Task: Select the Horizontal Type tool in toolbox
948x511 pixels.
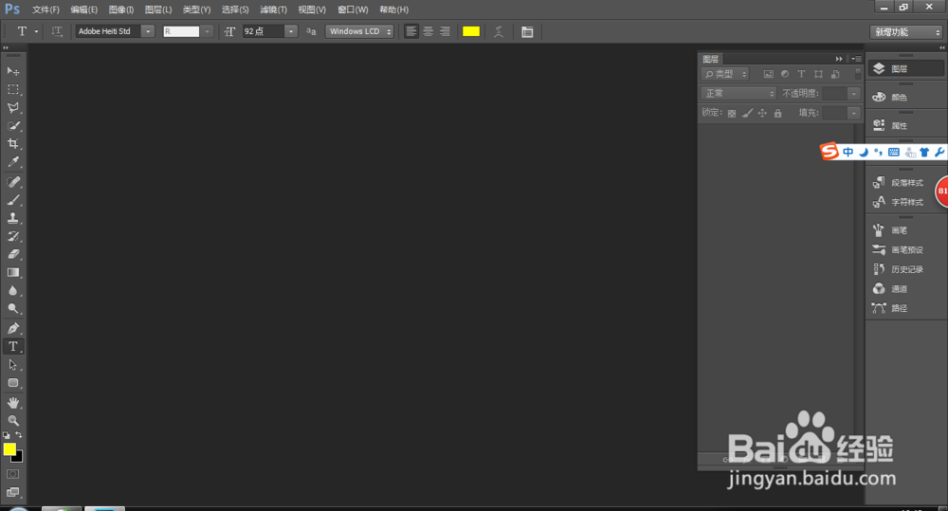Action: [x=12, y=346]
